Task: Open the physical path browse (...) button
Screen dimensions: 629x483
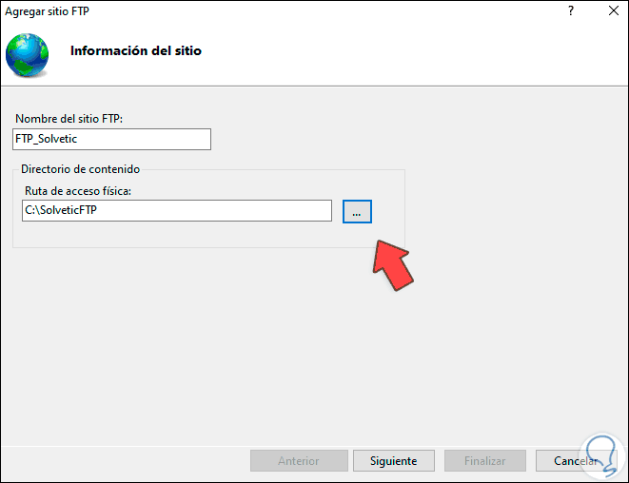Action: click(357, 211)
